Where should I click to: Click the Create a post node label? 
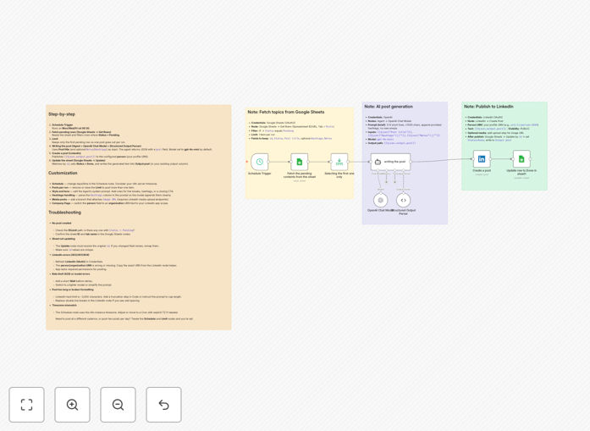tap(482, 170)
